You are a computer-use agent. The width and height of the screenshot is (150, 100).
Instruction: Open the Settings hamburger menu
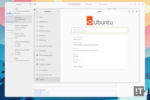(58, 11)
